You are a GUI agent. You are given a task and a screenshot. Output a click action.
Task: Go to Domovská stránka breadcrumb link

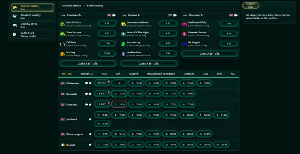(70, 6)
